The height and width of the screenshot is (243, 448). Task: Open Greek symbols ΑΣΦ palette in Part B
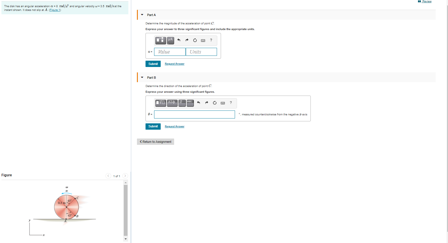click(x=172, y=103)
